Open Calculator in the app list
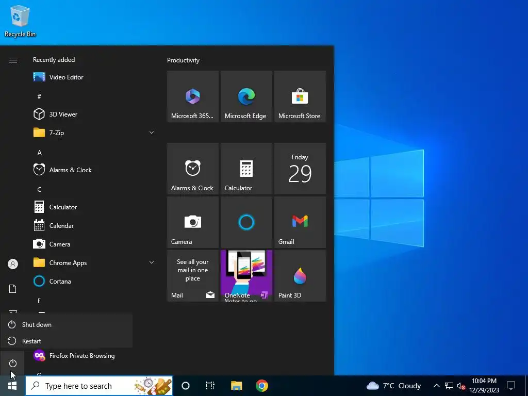Image resolution: width=528 pixels, height=396 pixels. pos(94,207)
